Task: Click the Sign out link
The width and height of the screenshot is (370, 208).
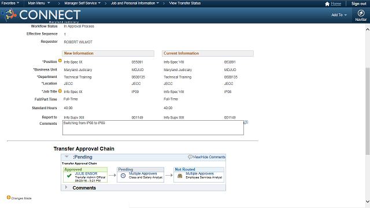Action: 358,3
